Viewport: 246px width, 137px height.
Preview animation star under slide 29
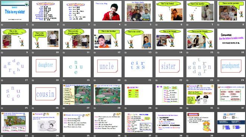(x=126, y=108)
